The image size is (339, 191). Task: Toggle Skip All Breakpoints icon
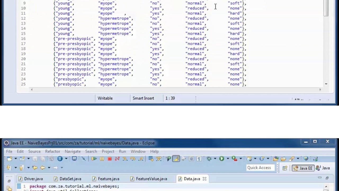[84, 159]
